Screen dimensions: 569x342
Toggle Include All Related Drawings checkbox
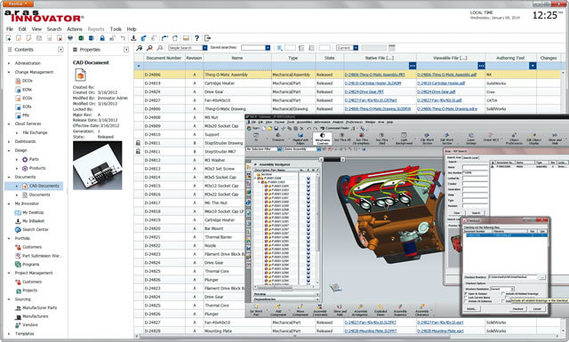[503, 293]
